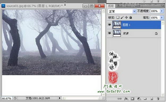Open the fx layer style menu
Screen dimensions: 166x102
(126, 99)
